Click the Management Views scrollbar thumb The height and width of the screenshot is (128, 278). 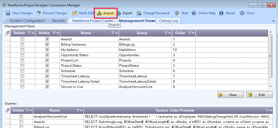271,56
